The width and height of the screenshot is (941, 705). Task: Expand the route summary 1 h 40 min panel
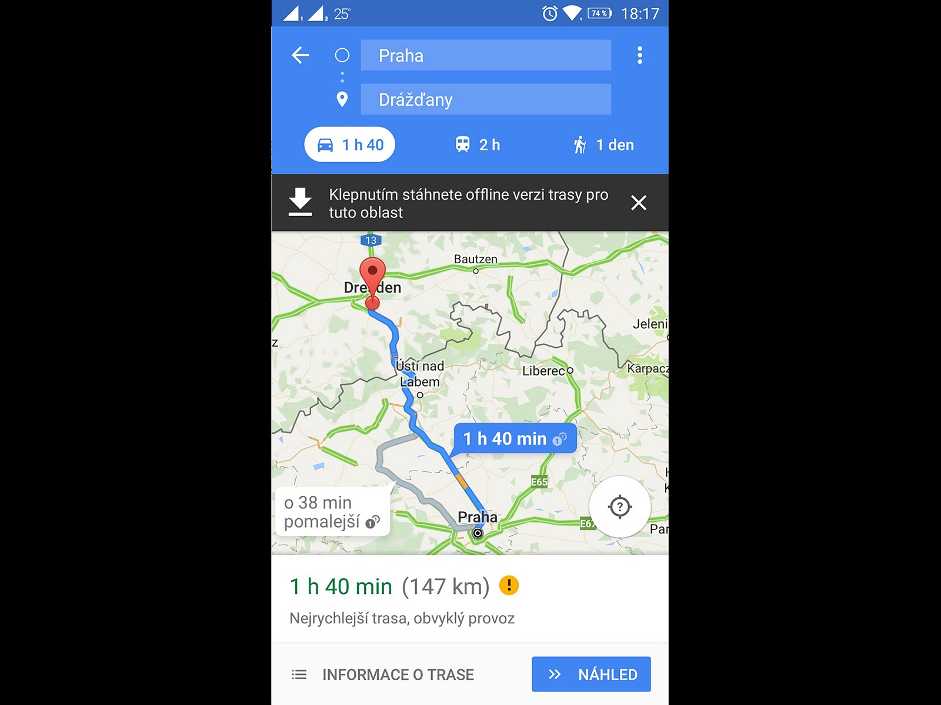[x=470, y=599]
